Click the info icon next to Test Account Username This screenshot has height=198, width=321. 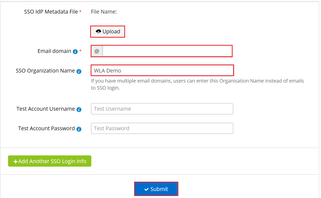[79, 109]
